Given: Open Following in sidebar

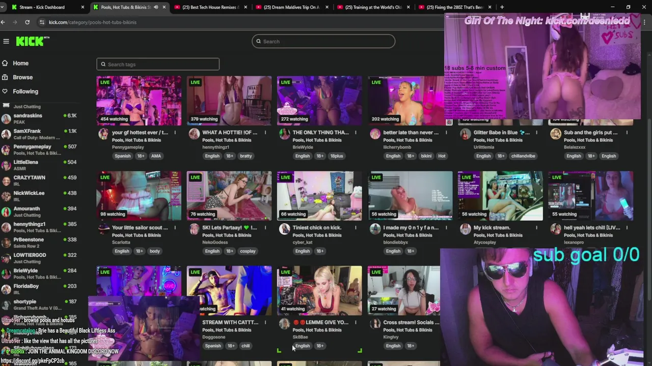Looking at the screenshot, I should tap(25, 91).
